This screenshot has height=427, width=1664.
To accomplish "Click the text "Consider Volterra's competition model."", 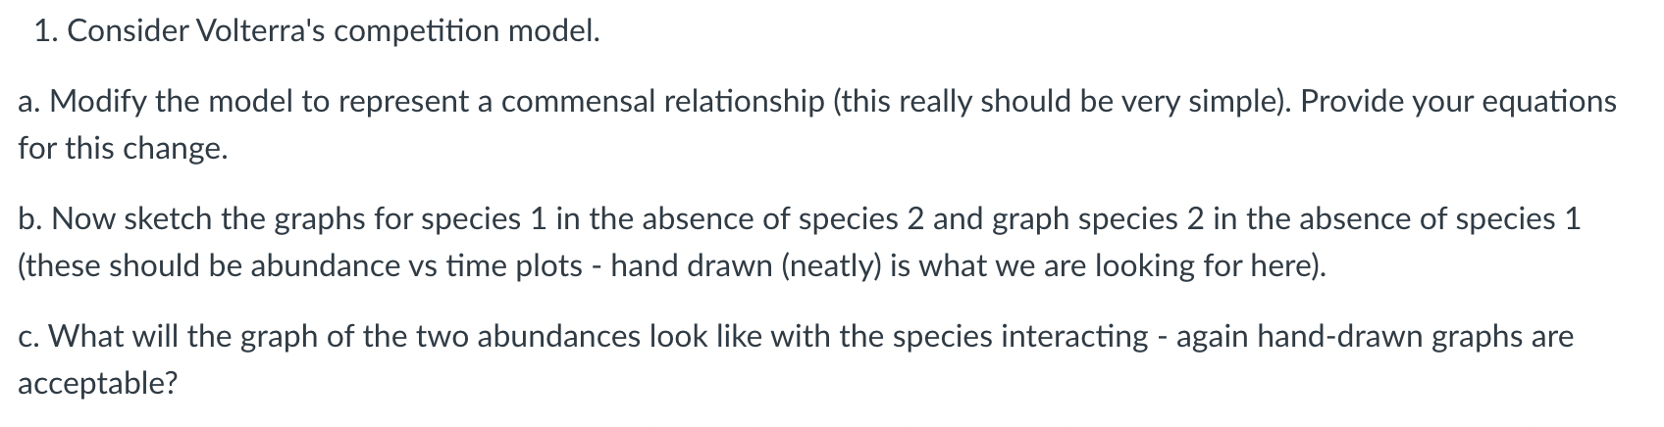I will click(x=334, y=33).
